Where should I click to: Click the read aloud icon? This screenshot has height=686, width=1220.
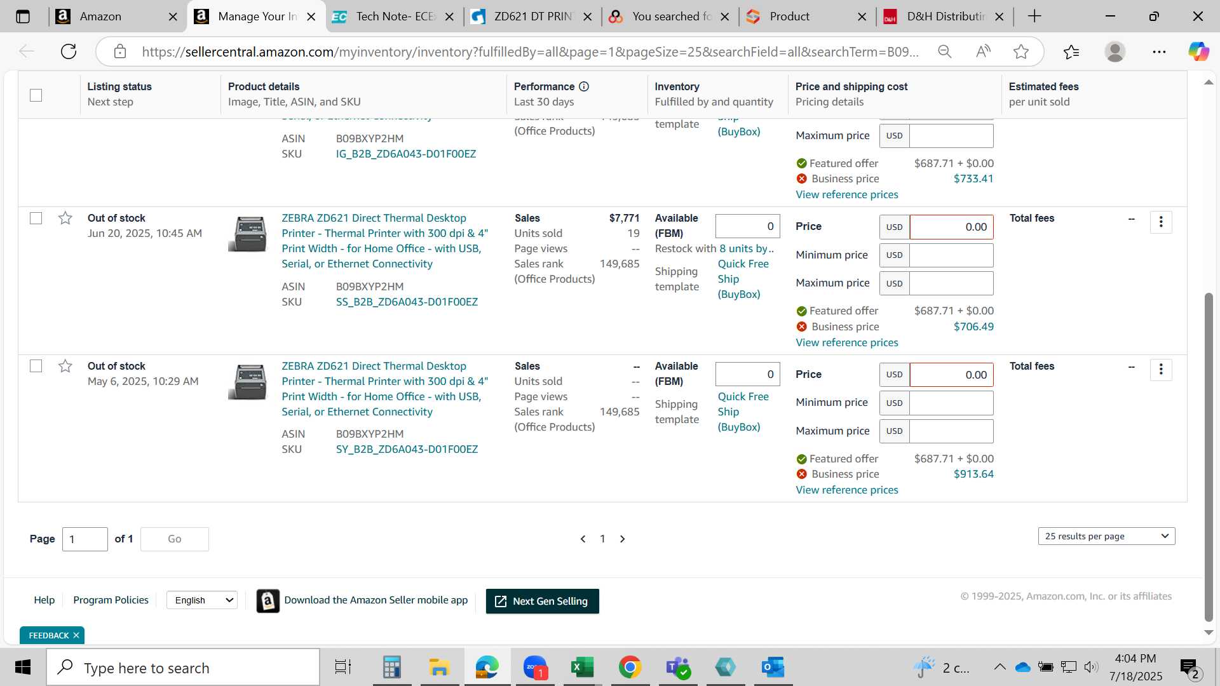tap(983, 51)
